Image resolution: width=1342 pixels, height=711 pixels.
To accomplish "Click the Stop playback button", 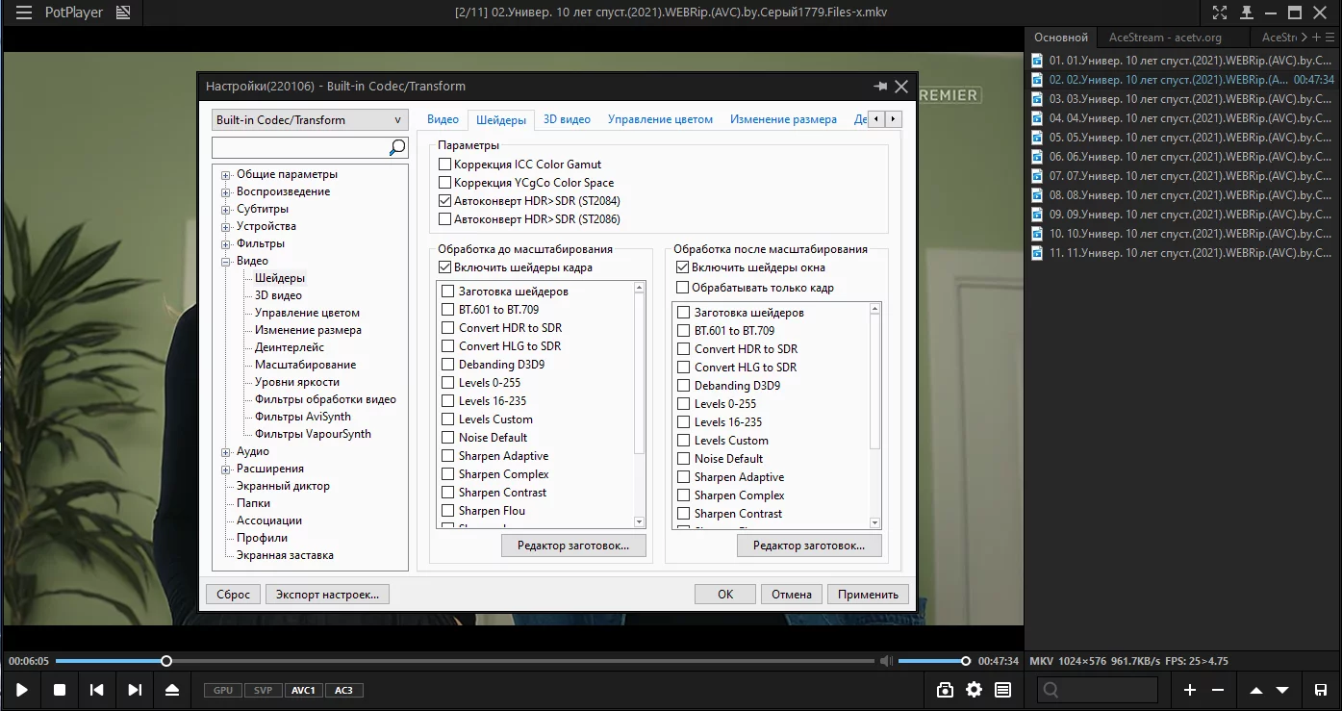I will 60,690.
